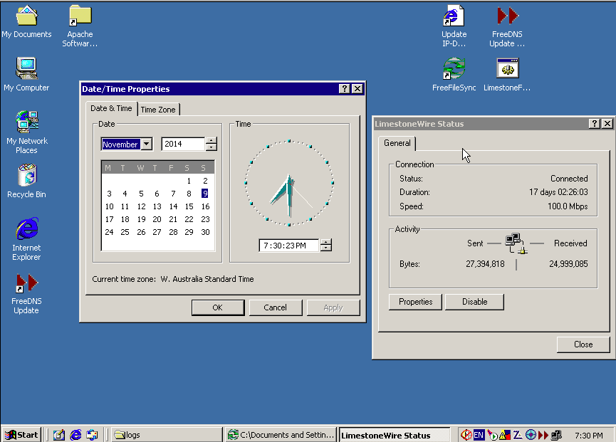616x442 pixels.
Task: Click the speed value '100.0 Mbps'
Action: click(568, 206)
